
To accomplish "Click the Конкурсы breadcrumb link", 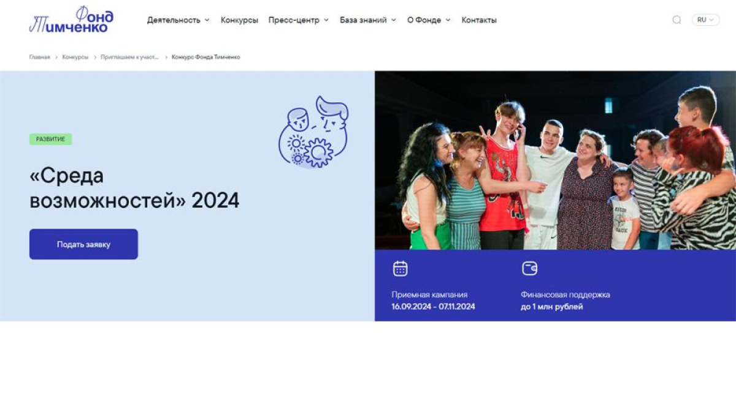I will tap(75, 57).
